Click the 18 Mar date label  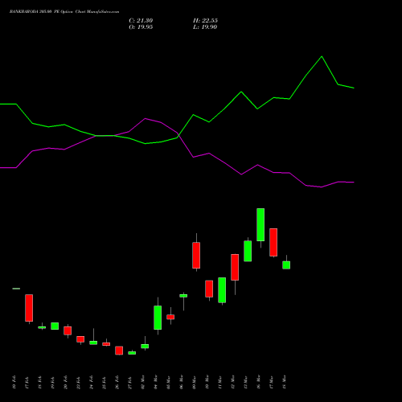coord(285,382)
